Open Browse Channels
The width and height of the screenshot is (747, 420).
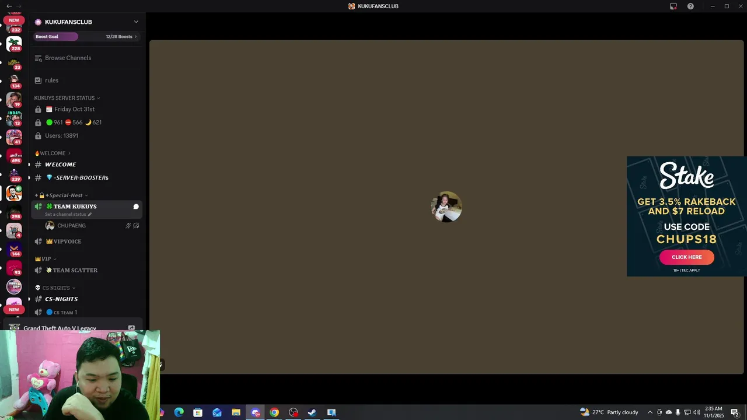(68, 58)
